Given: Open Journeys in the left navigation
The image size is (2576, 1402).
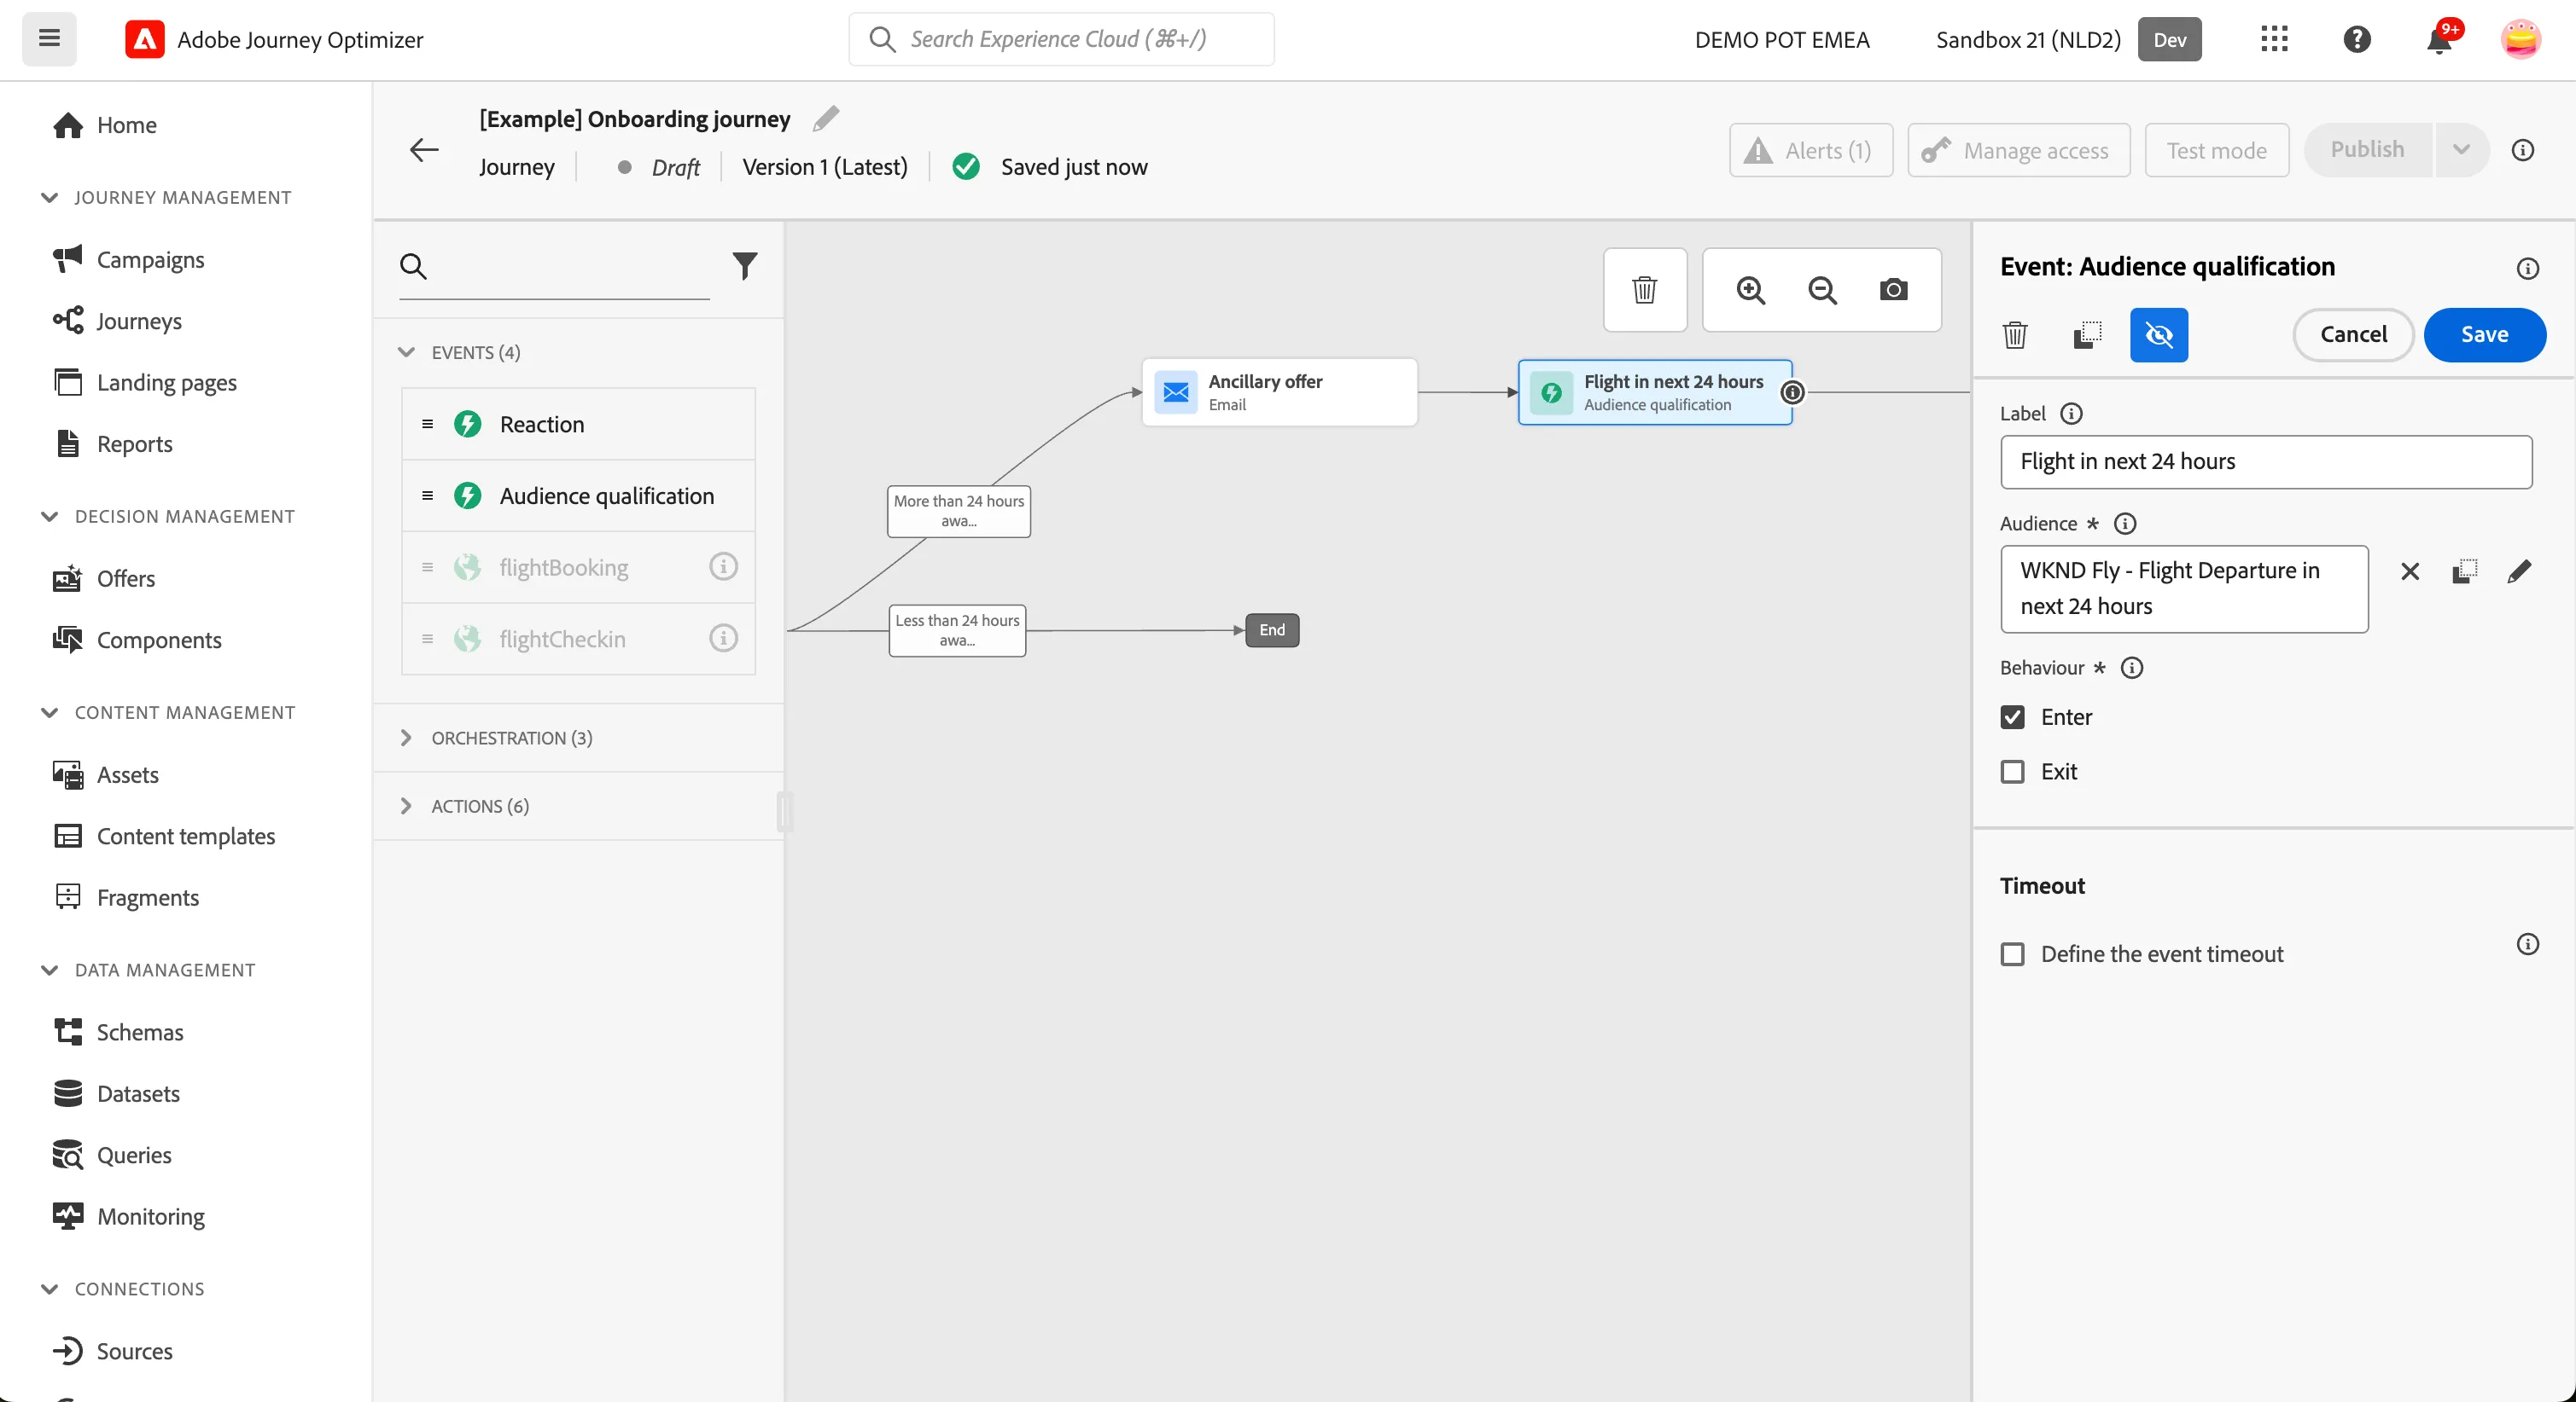Looking at the screenshot, I should click(x=139, y=321).
